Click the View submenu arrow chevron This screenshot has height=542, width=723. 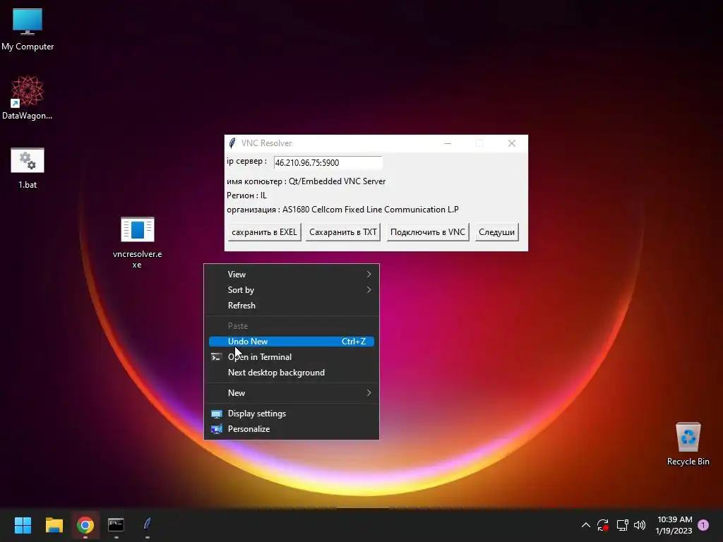click(369, 275)
